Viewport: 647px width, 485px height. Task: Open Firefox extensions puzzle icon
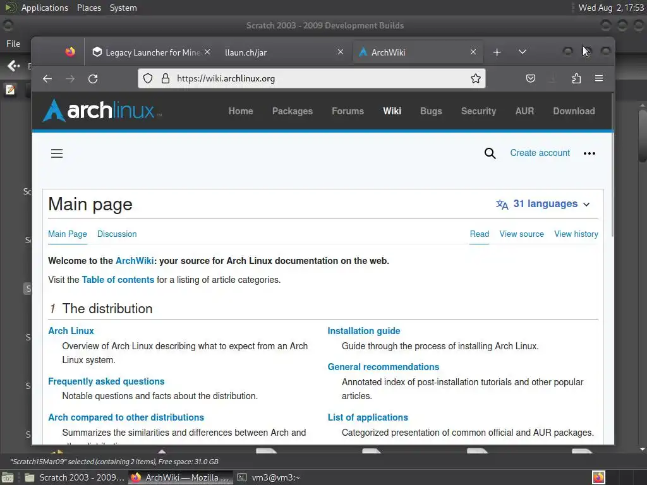(x=576, y=78)
